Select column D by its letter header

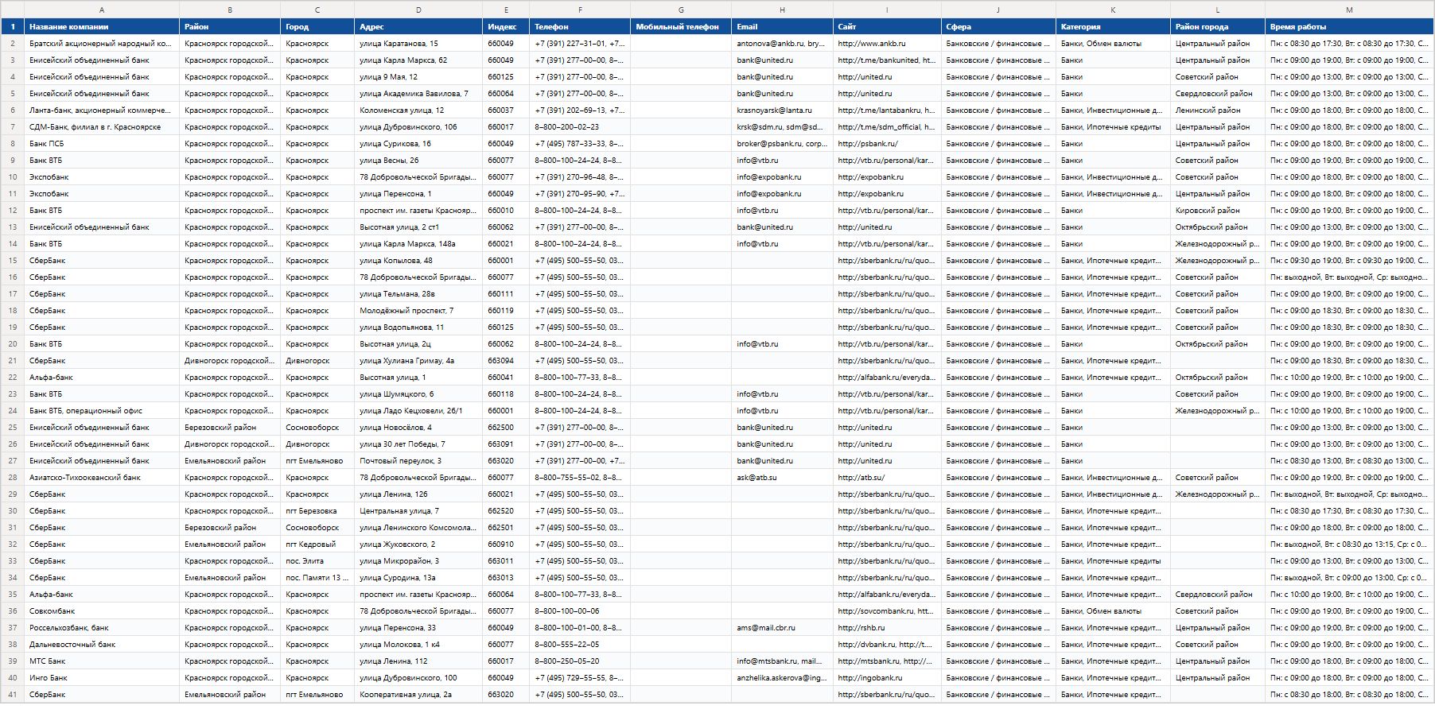tap(418, 10)
